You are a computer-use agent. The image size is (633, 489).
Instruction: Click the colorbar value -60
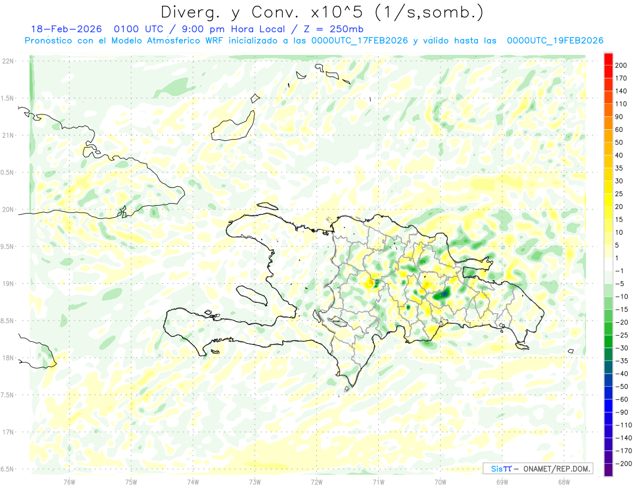coord(621,399)
